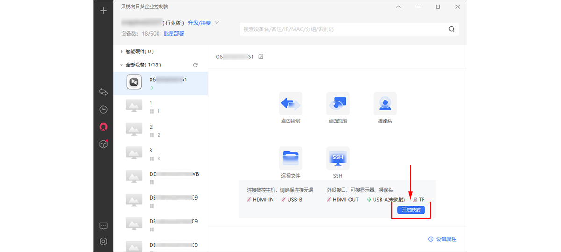
Task: Open 桌面控制 remote desktop control
Action: click(290, 104)
